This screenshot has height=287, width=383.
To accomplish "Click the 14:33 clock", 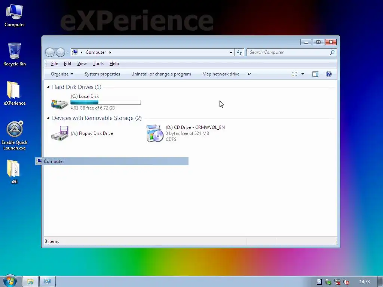I will 364,282.
